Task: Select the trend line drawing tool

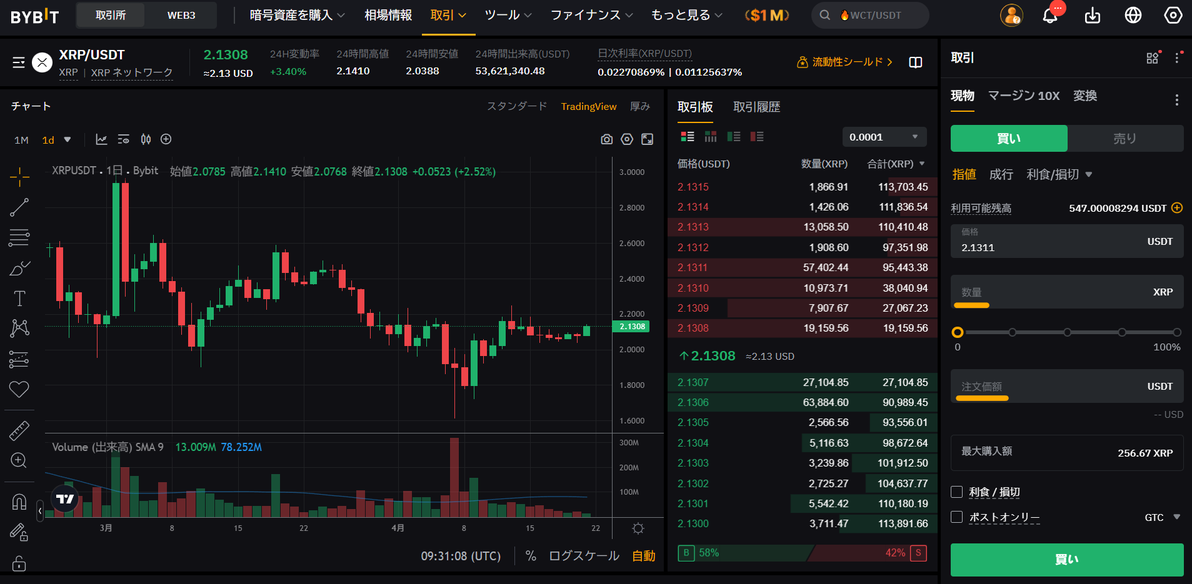Action: [x=19, y=207]
